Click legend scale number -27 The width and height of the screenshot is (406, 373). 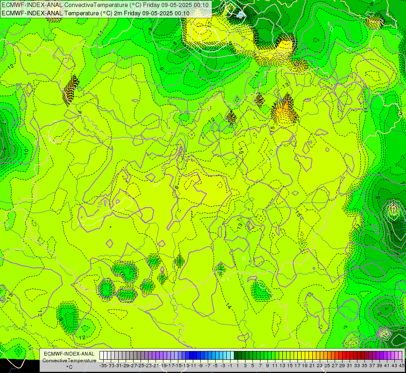click(x=134, y=366)
